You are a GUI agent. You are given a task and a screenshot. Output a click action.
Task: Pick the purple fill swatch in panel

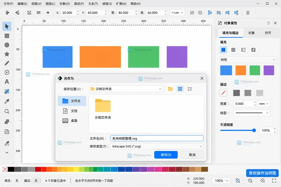[269, 70]
